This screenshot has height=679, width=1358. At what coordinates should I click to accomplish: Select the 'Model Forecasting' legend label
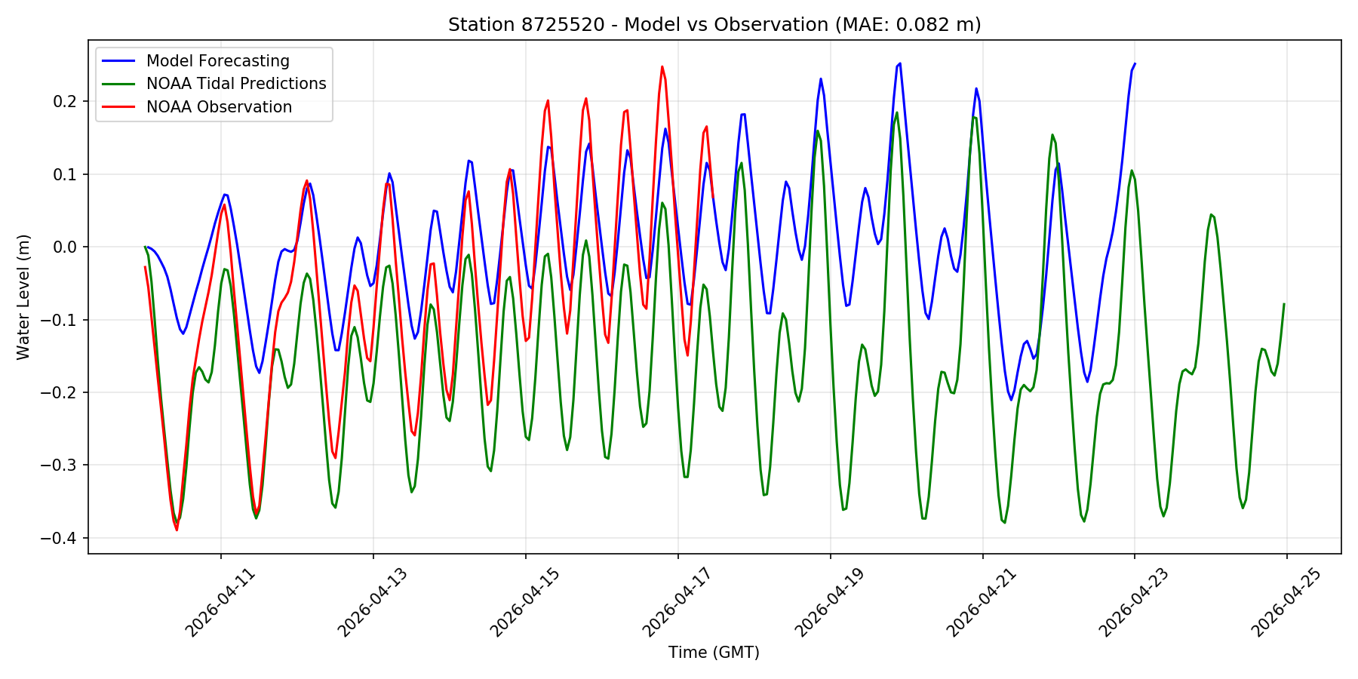[x=217, y=61]
